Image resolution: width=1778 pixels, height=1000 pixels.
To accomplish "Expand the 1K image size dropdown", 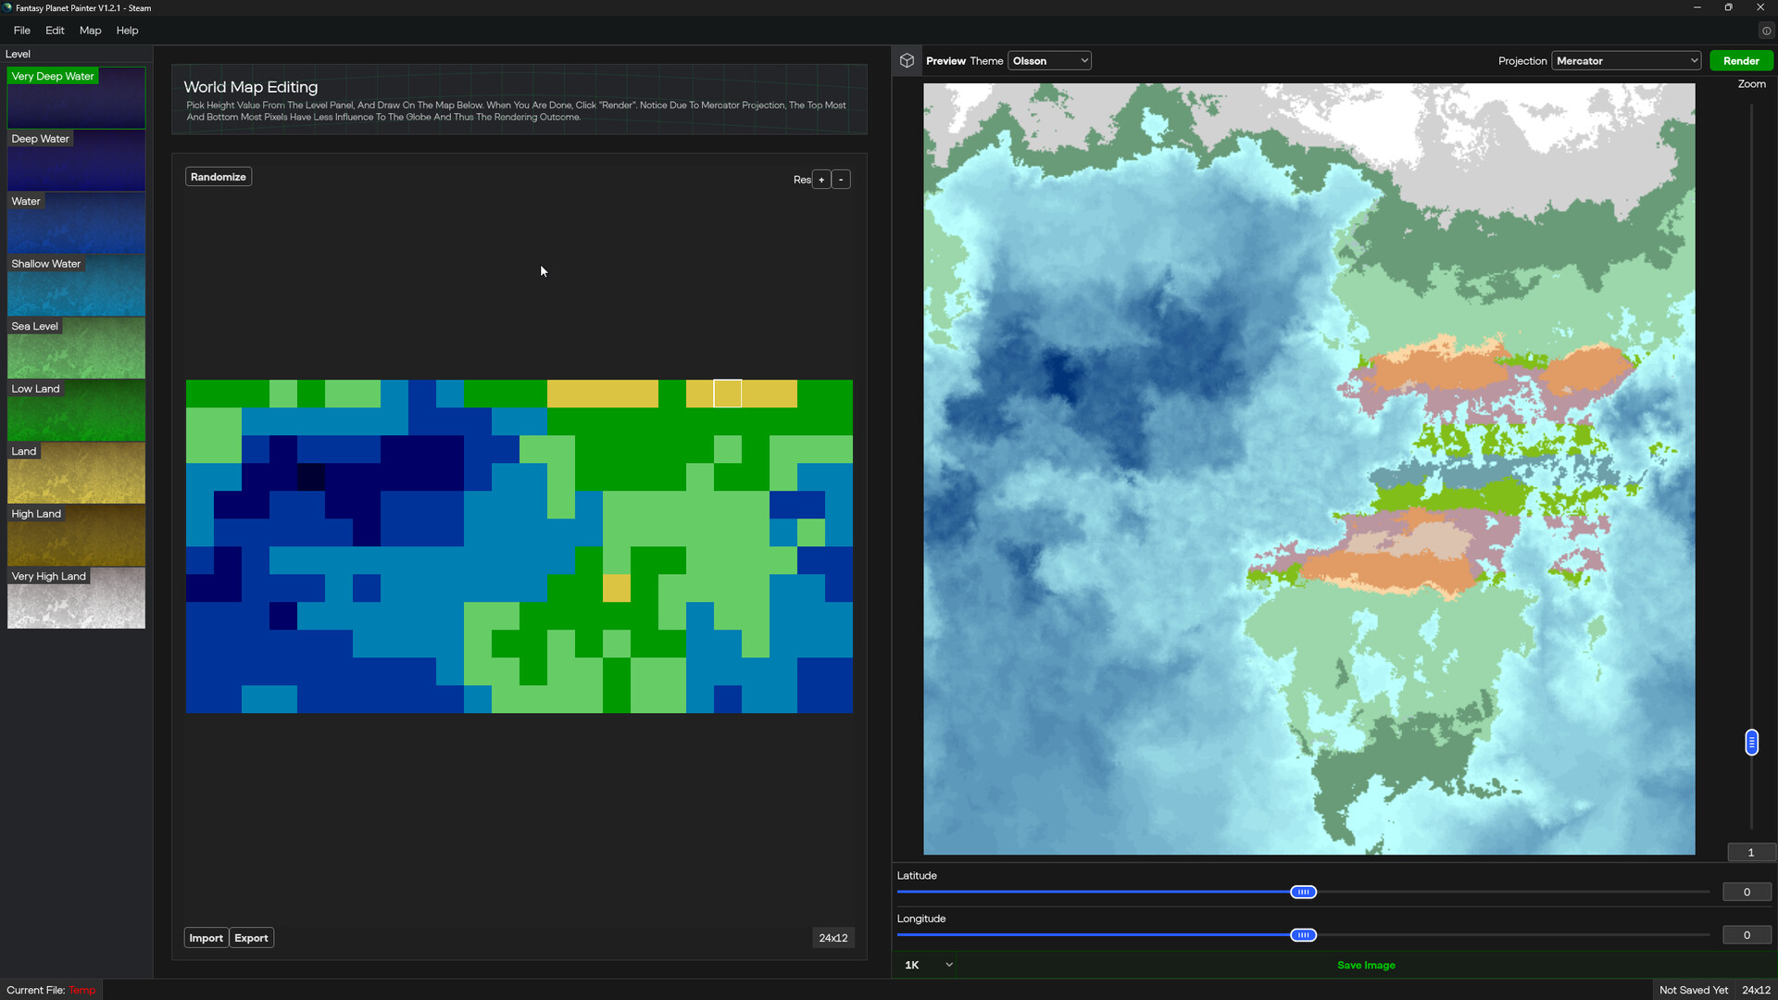I will pyautogui.click(x=924, y=964).
